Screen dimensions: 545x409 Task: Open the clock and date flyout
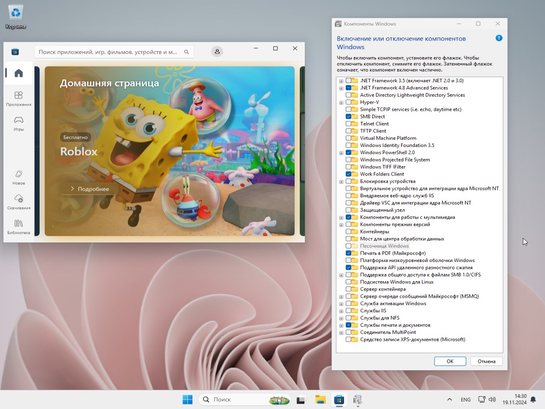pos(514,399)
